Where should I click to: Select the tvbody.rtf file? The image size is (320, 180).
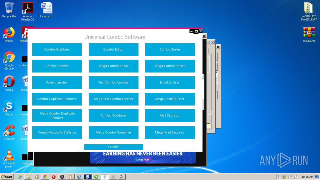click(x=46, y=10)
